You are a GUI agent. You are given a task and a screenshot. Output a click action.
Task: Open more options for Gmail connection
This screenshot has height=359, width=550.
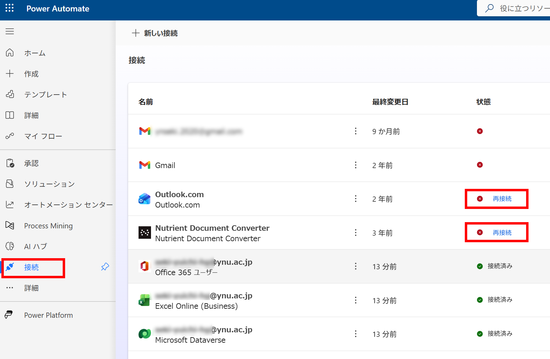(x=355, y=165)
